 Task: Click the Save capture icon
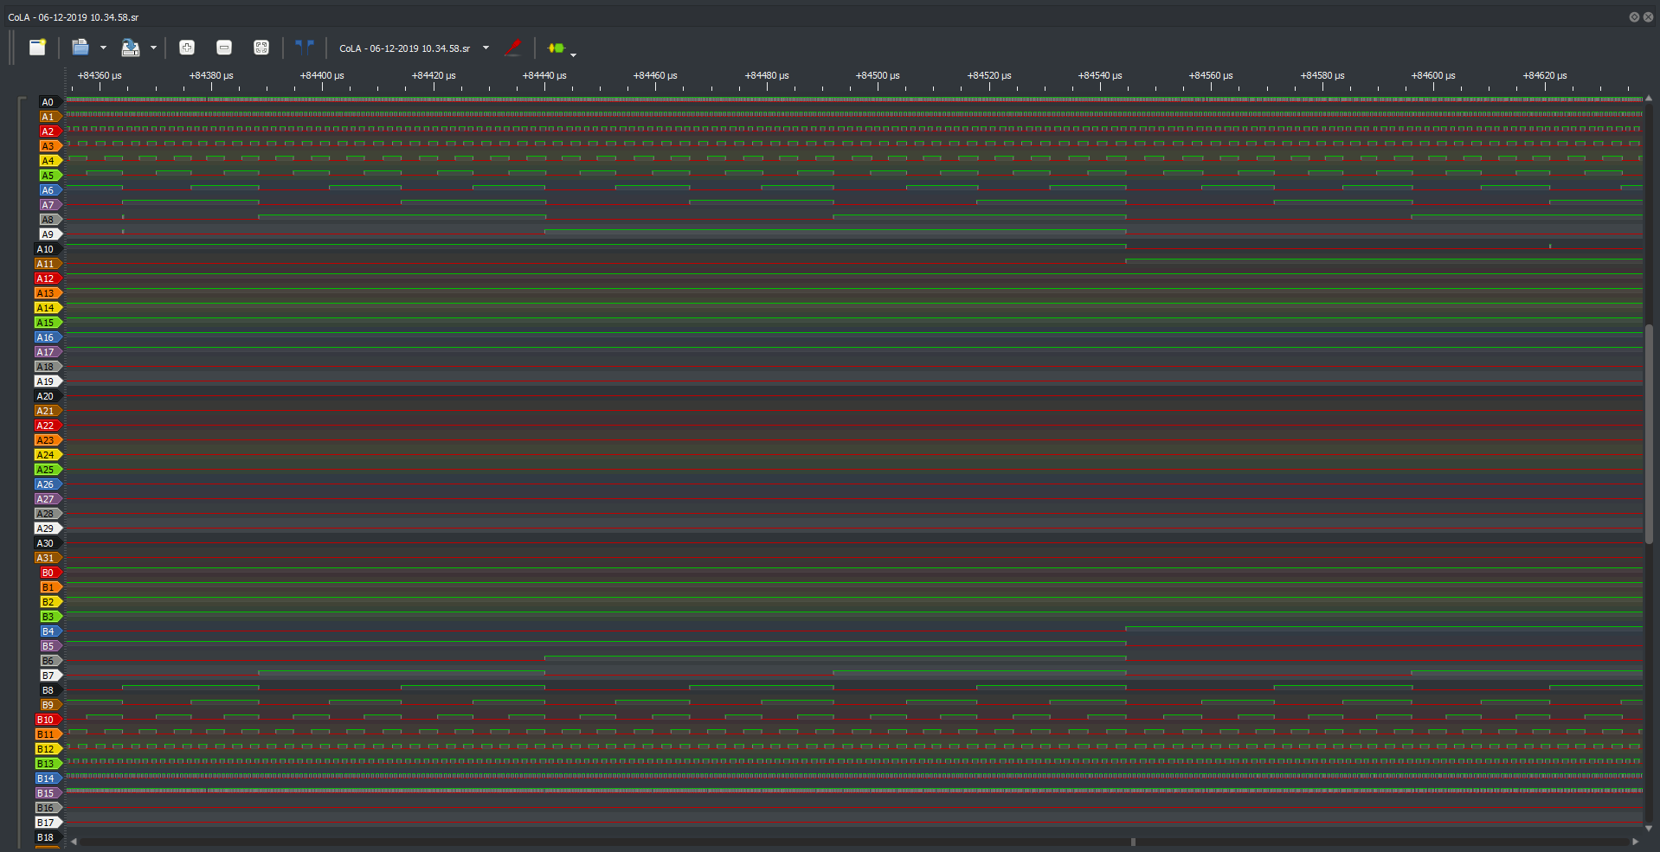click(131, 48)
